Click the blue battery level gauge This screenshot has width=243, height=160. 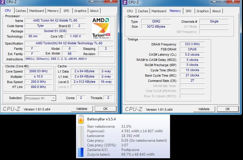(x=81, y=152)
